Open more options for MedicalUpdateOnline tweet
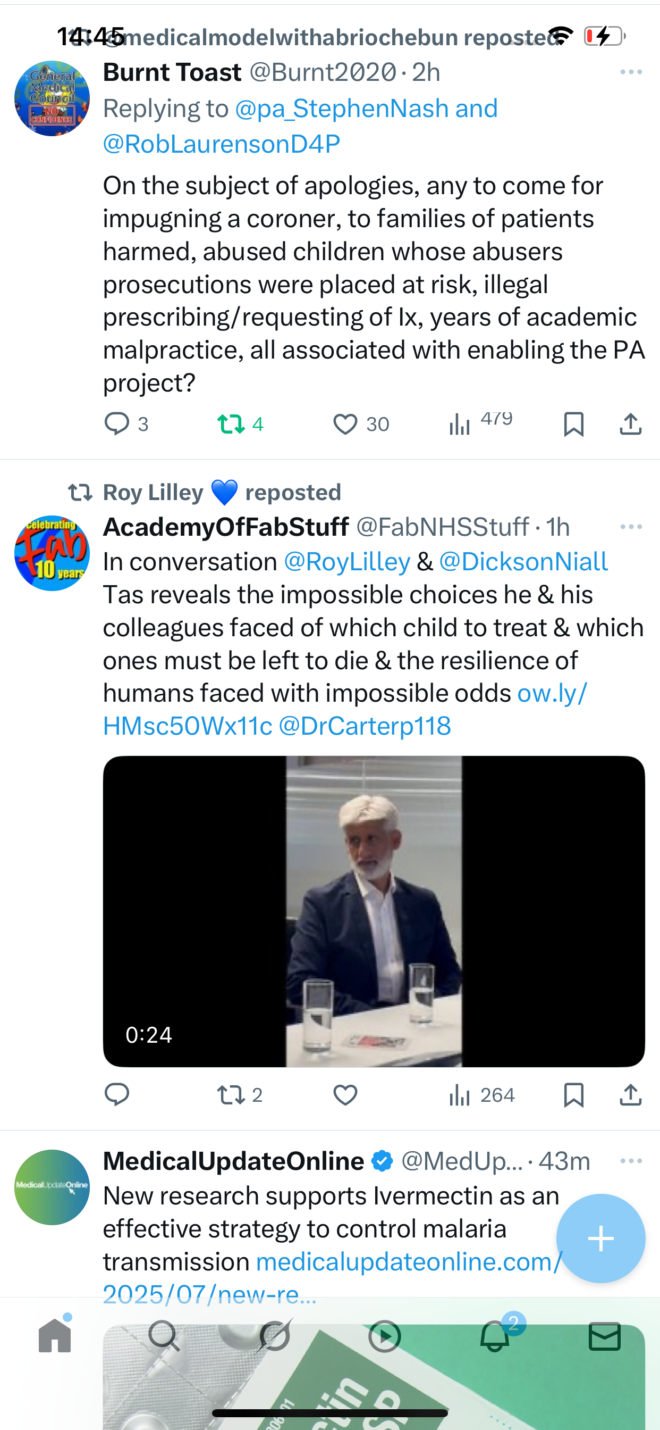This screenshot has width=660, height=1430. point(631,1161)
